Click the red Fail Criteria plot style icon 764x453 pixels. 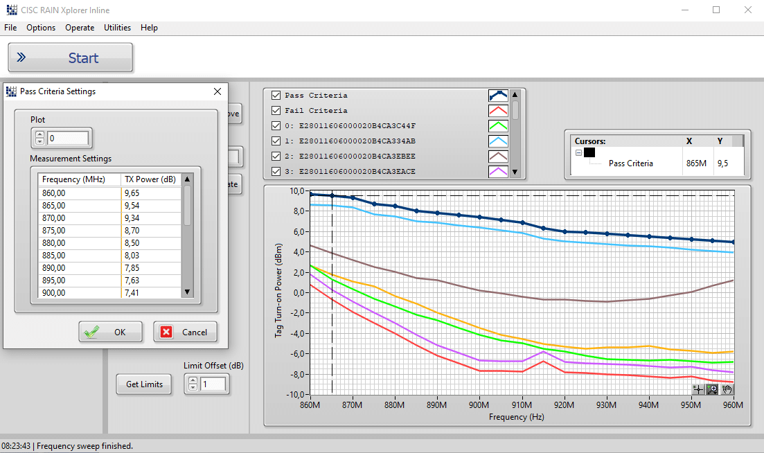click(498, 111)
